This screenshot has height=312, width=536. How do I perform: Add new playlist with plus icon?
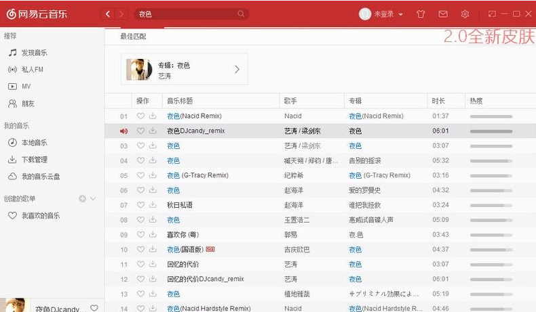pyautogui.click(x=82, y=198)
